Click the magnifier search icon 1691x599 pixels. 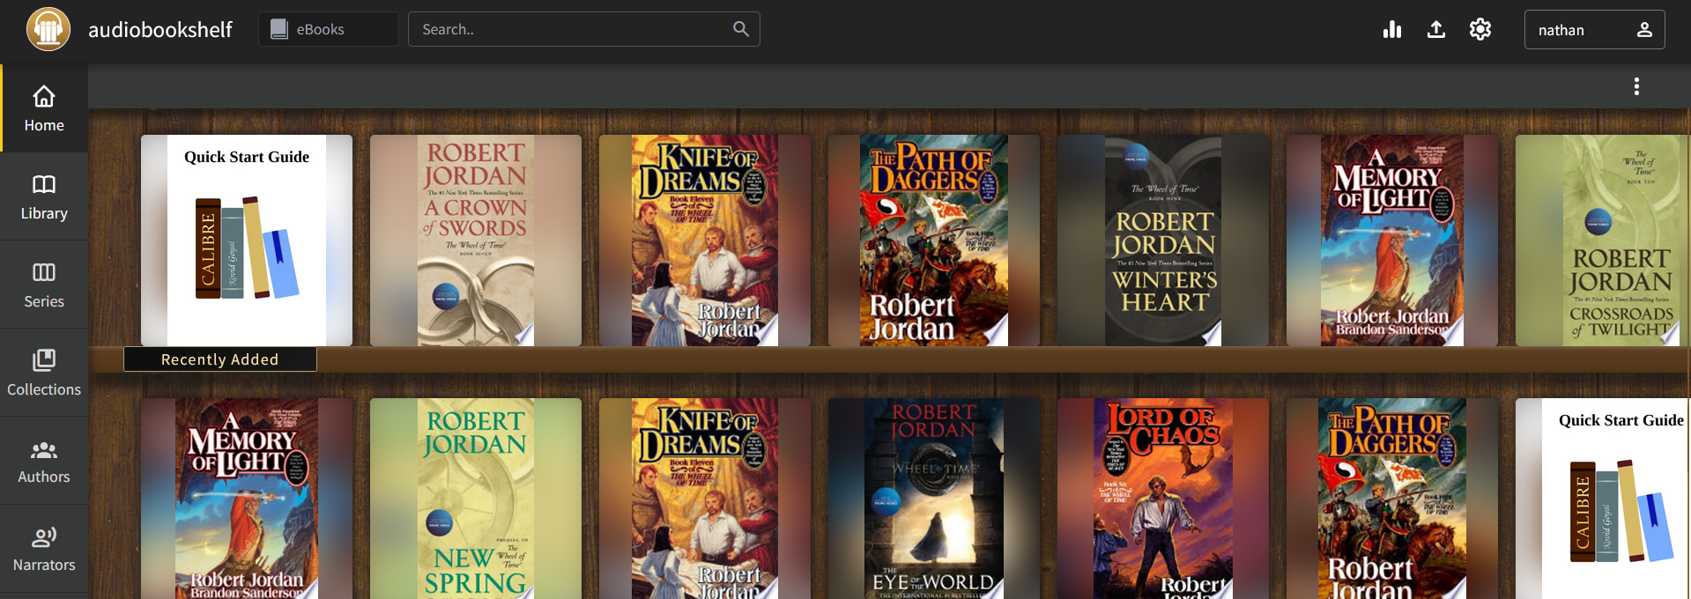pos(741,29)
